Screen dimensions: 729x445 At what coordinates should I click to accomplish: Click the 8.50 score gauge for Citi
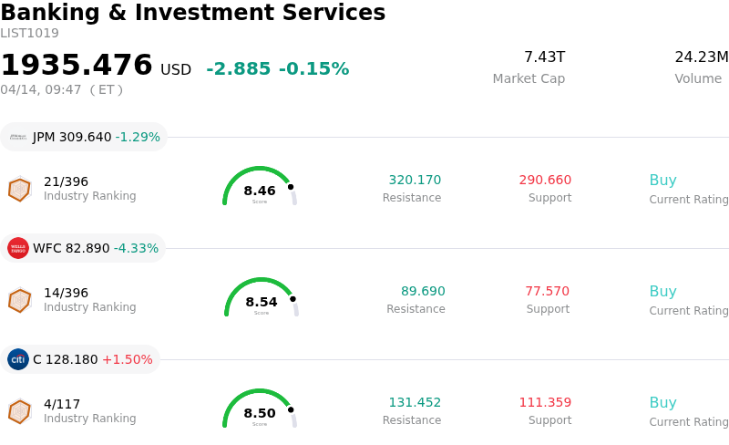pyautogui.click(x=260, y=410)
